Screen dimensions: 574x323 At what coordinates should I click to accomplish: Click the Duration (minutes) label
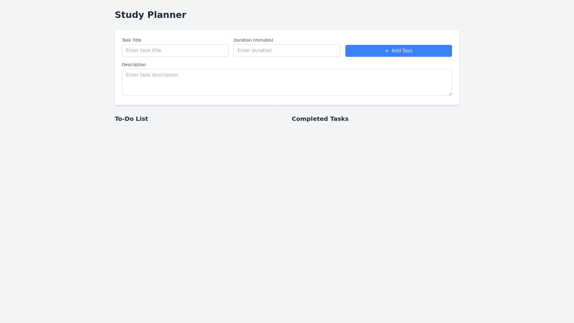pyautogui.click(x=253, y=40)
